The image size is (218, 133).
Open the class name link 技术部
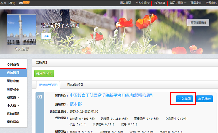76,104
